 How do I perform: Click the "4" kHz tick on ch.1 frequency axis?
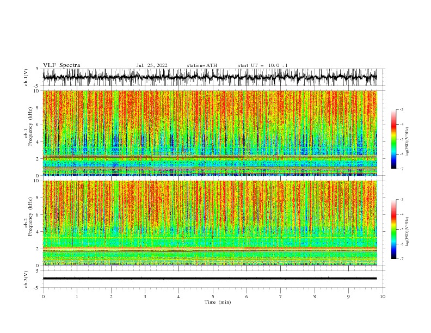pyautogui.click(x=38, y=142)
